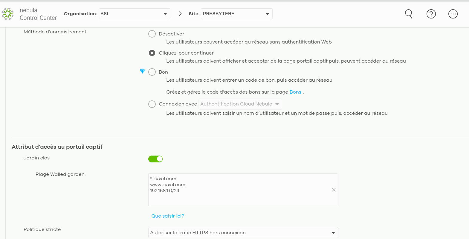Select the Bon radio button
The width and height of the screenshot is (469, 239).
click(x=152, y=72)
